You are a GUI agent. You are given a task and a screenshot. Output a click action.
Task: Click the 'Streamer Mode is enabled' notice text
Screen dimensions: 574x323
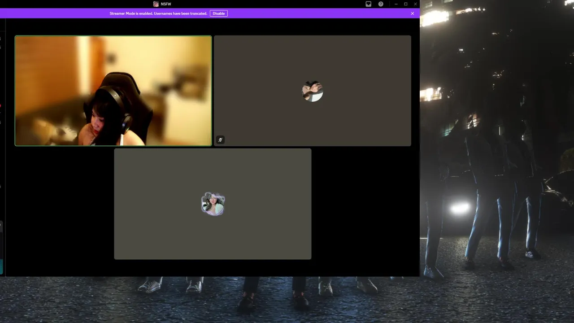coord(158,13)
